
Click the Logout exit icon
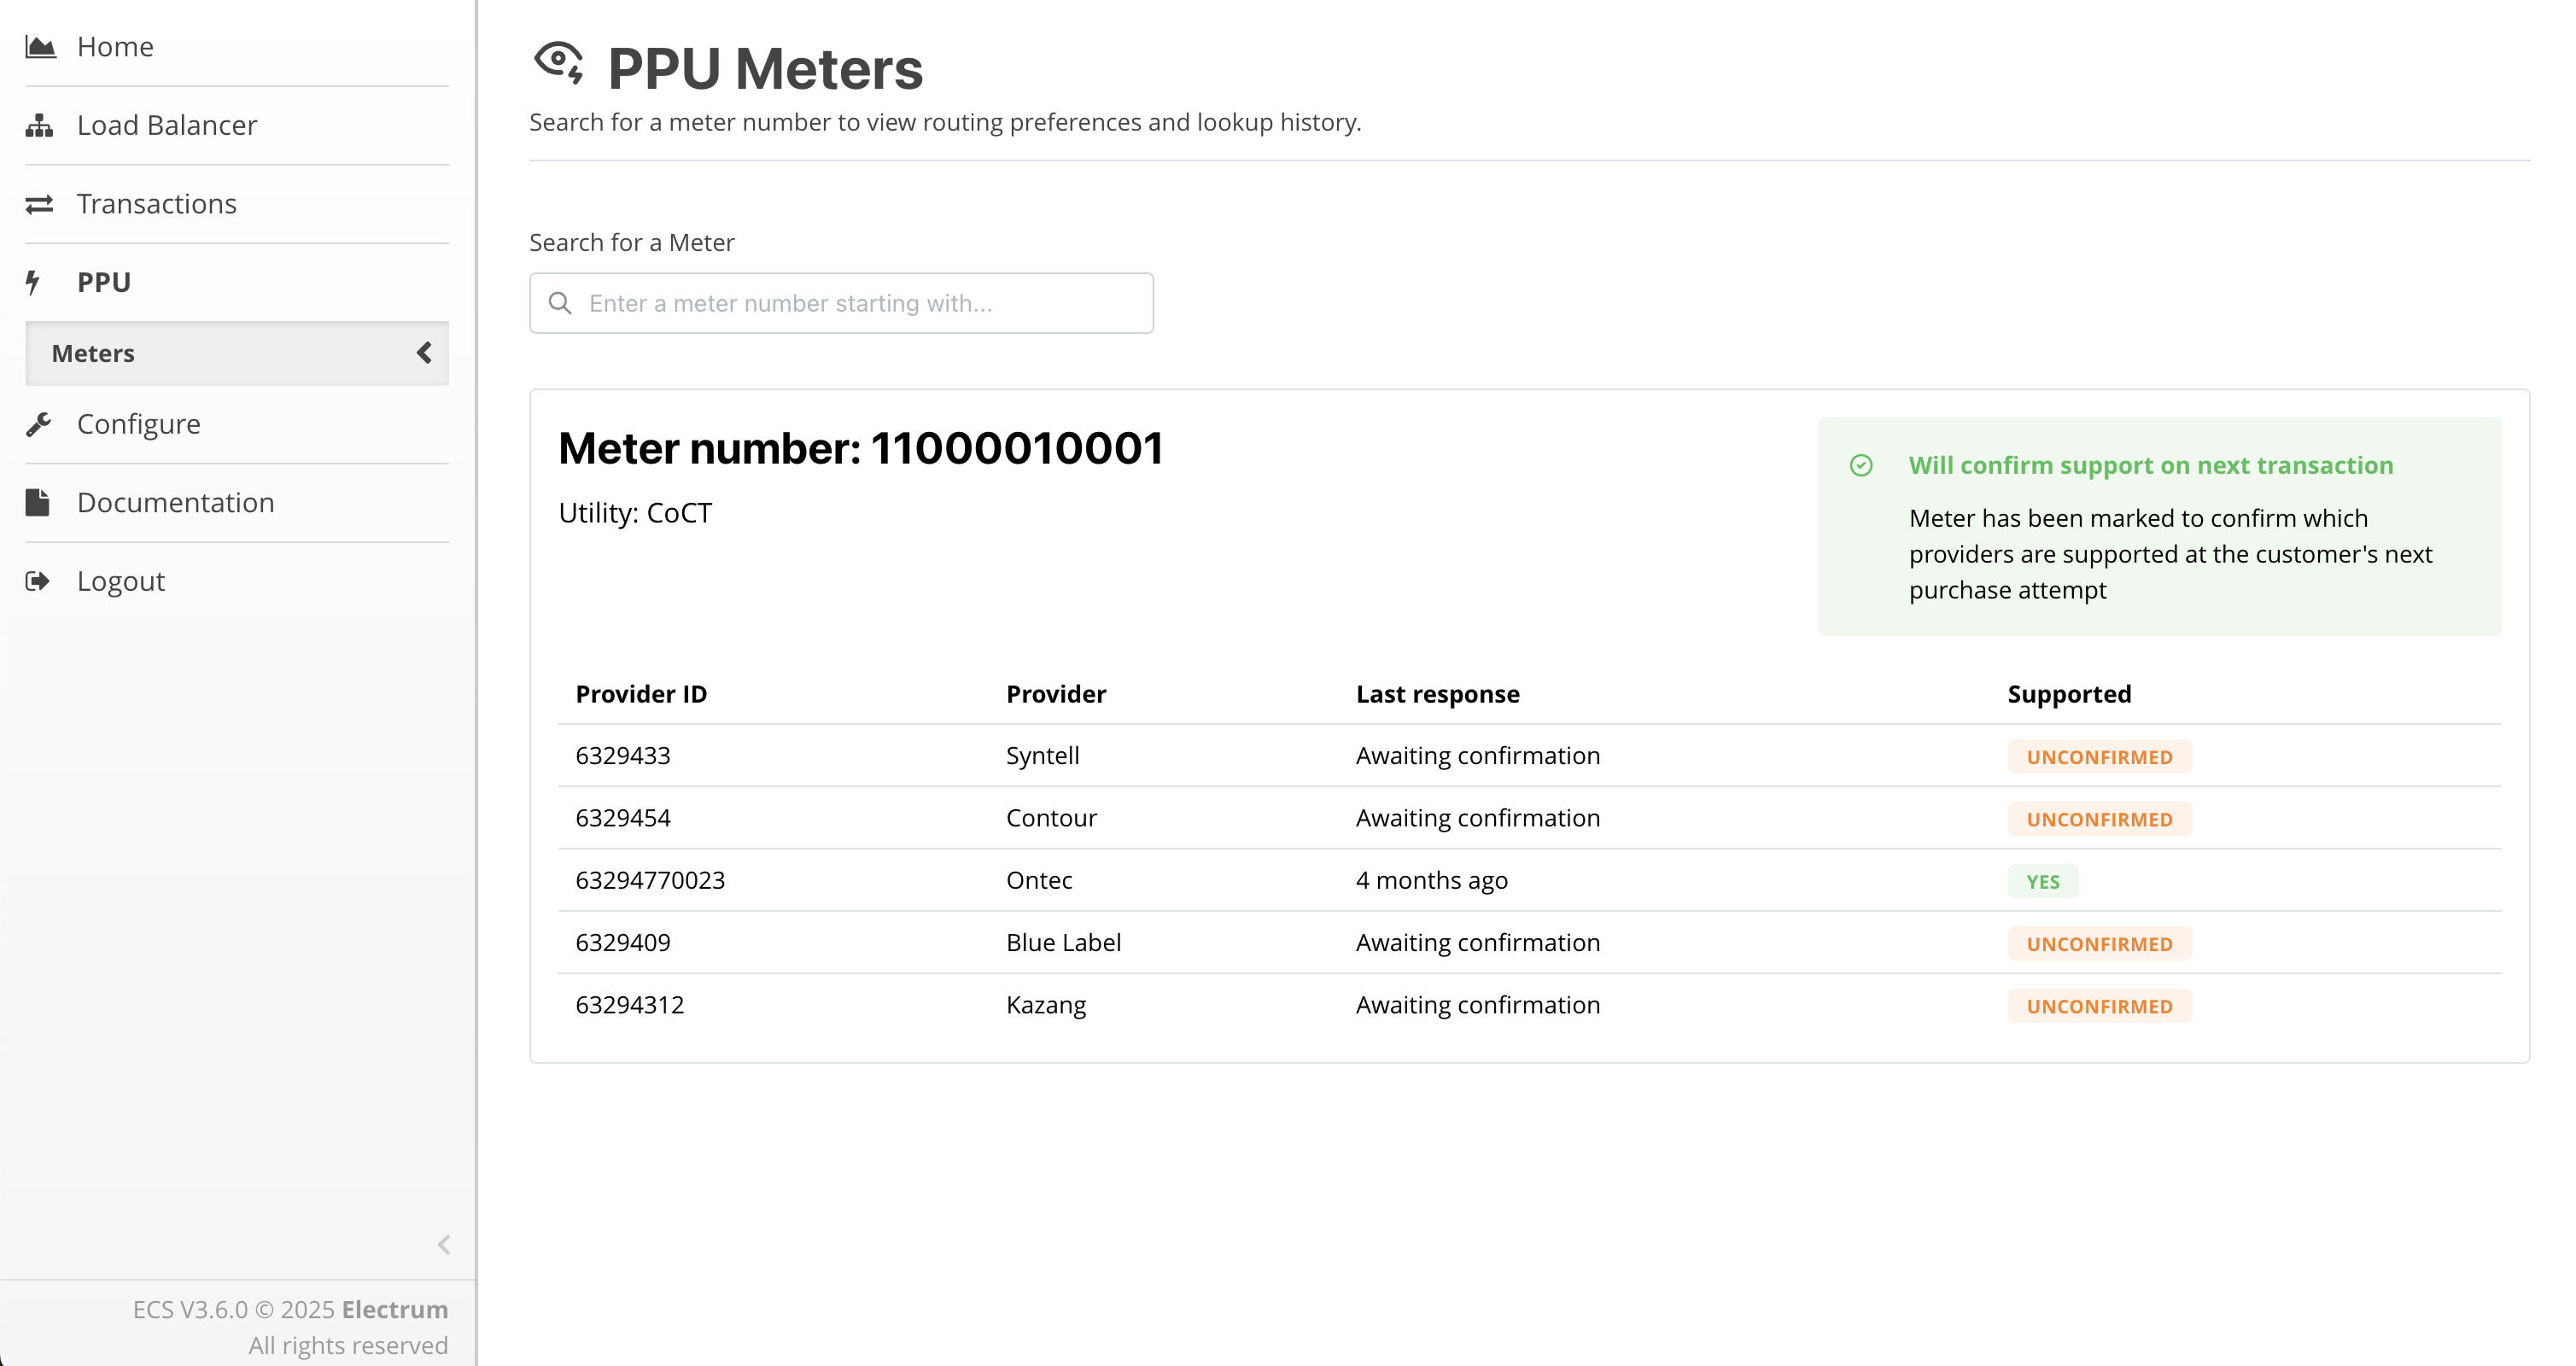[x=38, y=581]
